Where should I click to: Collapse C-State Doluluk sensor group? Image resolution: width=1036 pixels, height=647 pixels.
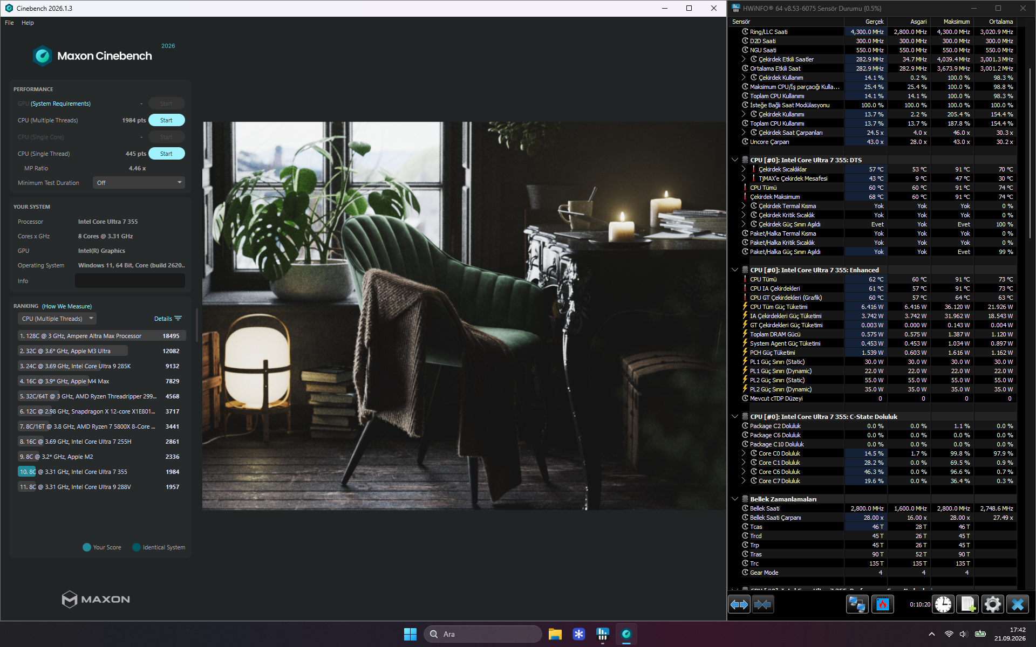[734, 417]
